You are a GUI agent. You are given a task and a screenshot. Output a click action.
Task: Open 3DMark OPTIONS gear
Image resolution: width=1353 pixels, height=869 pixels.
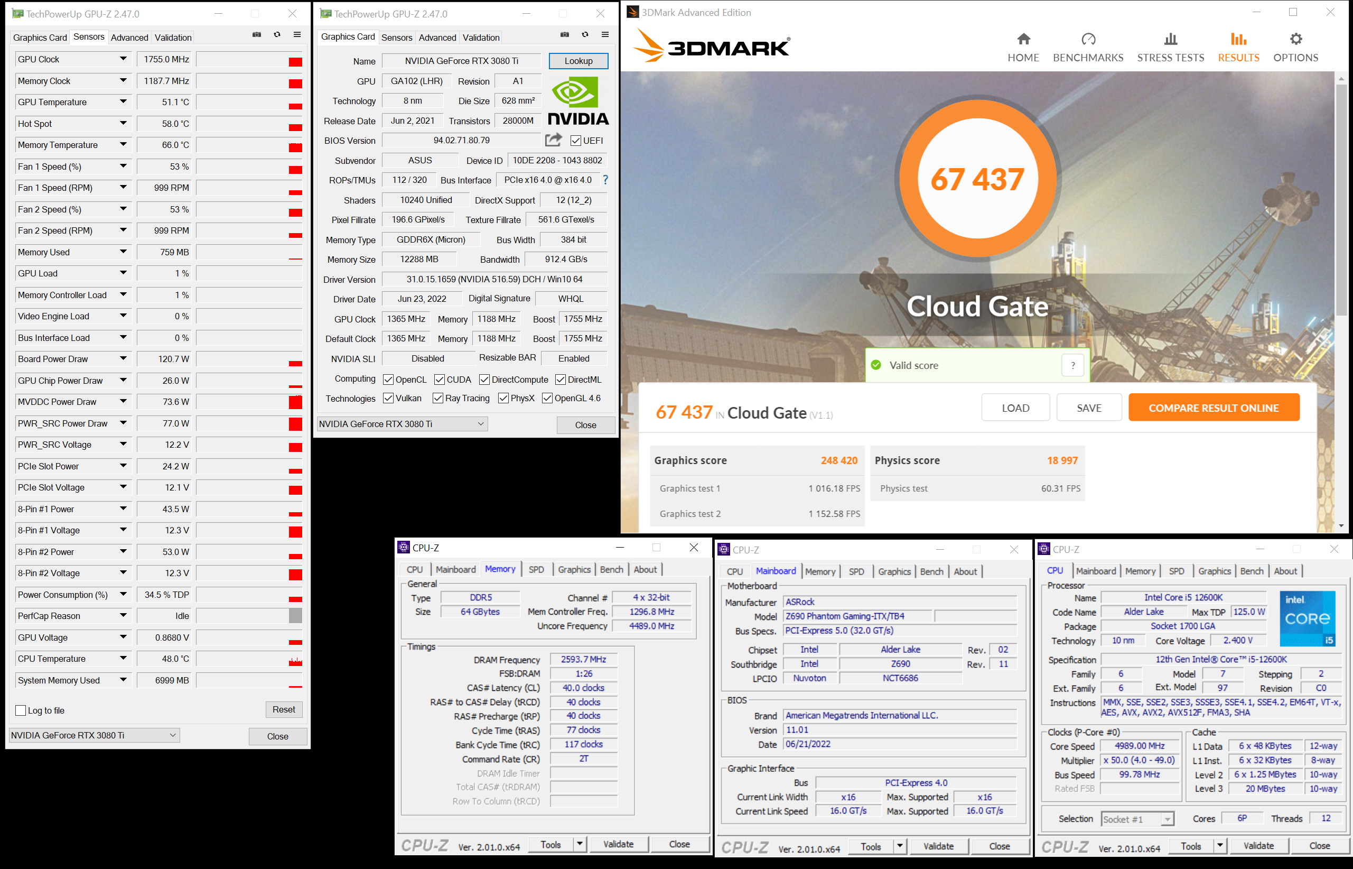[x=1295, y=48]
